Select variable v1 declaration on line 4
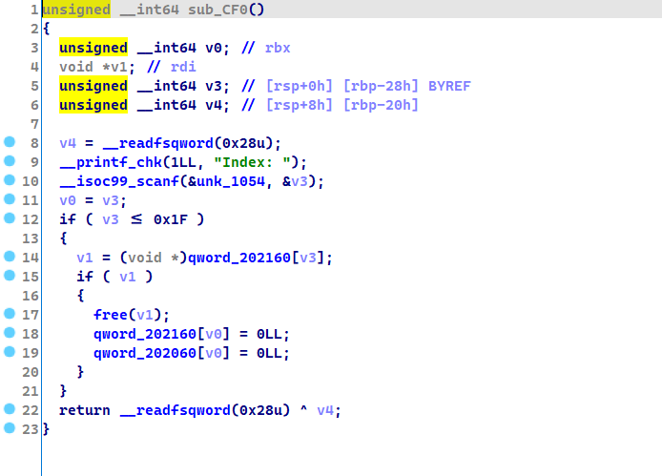 click(119, 67)
